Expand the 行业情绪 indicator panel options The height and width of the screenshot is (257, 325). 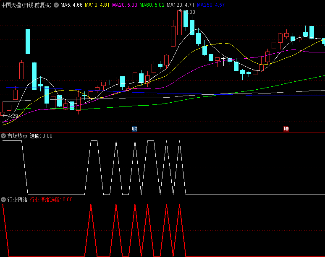(3, 200)
